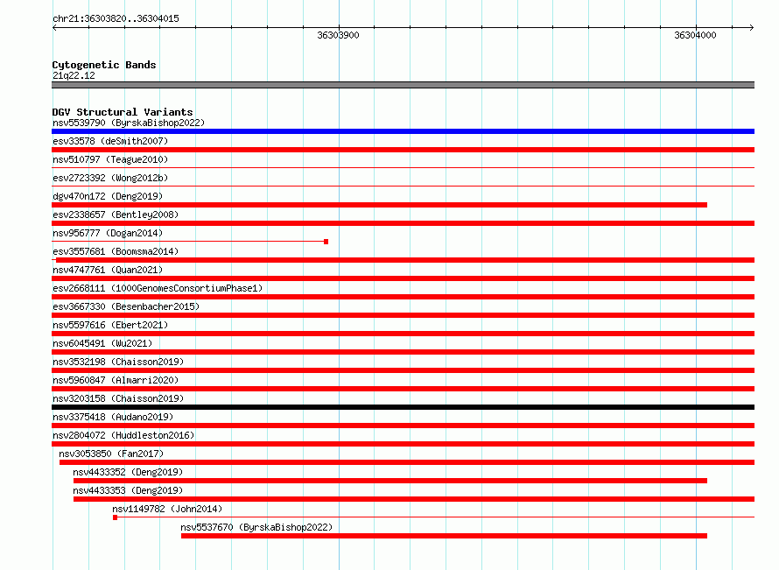The height and width of the screenshot is (570, 779).
Task: Select the blue nsv5539790 variant bar
Action: click(x=403, y=131)
